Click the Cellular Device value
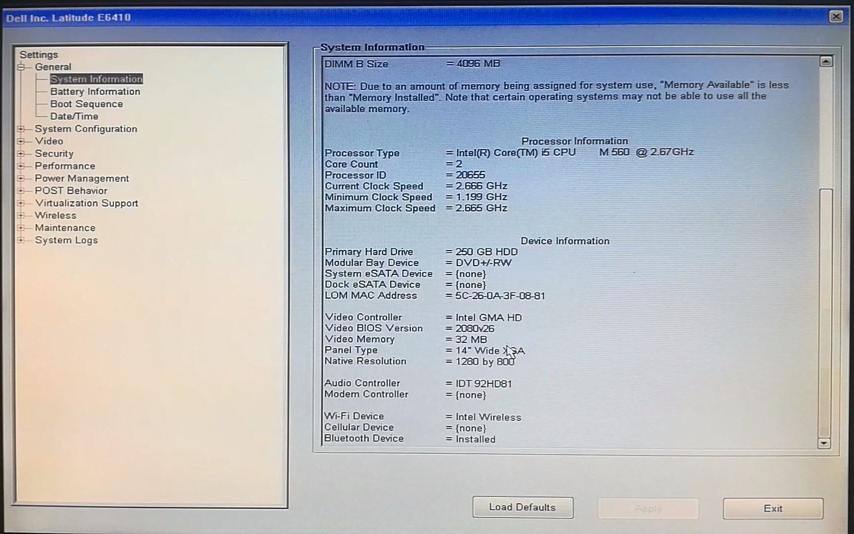 [470, 428]
